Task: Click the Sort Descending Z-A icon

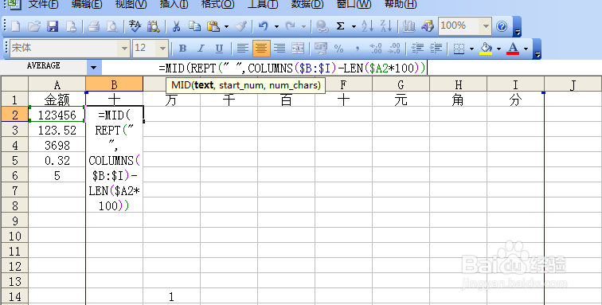Action: (386, 26)
